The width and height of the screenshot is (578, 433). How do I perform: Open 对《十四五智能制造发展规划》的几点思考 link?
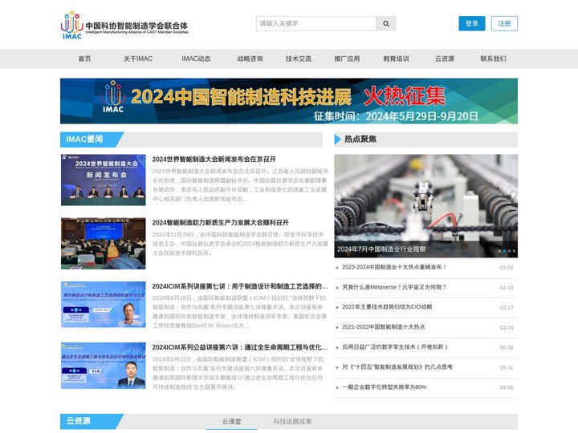click(397, 367)
